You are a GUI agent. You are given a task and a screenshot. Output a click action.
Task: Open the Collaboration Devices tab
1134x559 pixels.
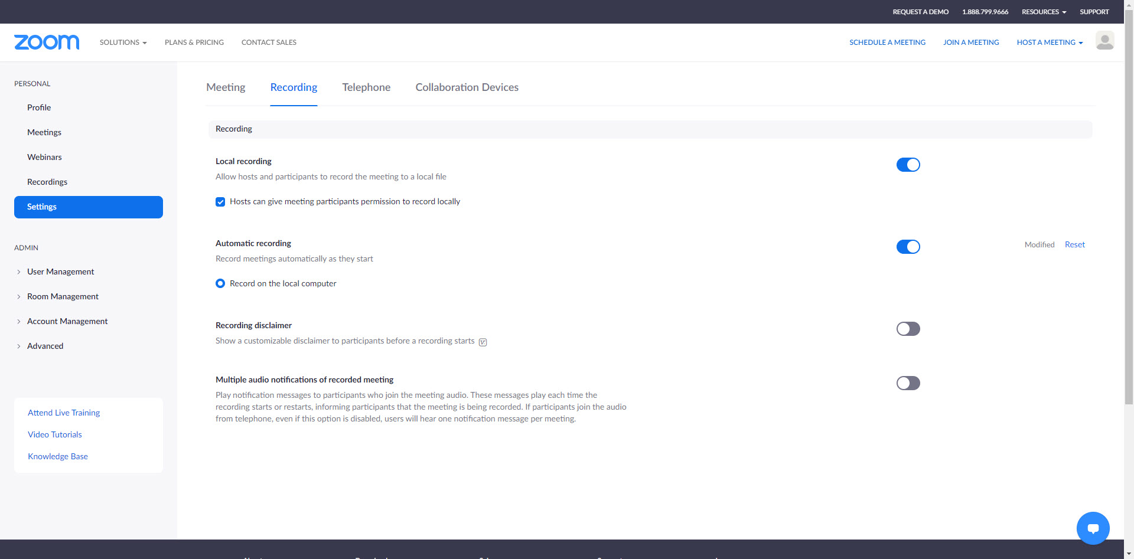click(467, 87)
